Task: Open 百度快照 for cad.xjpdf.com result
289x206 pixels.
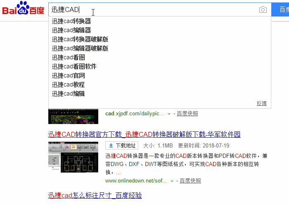Action: pyautogui.click(x=187, y=114)
